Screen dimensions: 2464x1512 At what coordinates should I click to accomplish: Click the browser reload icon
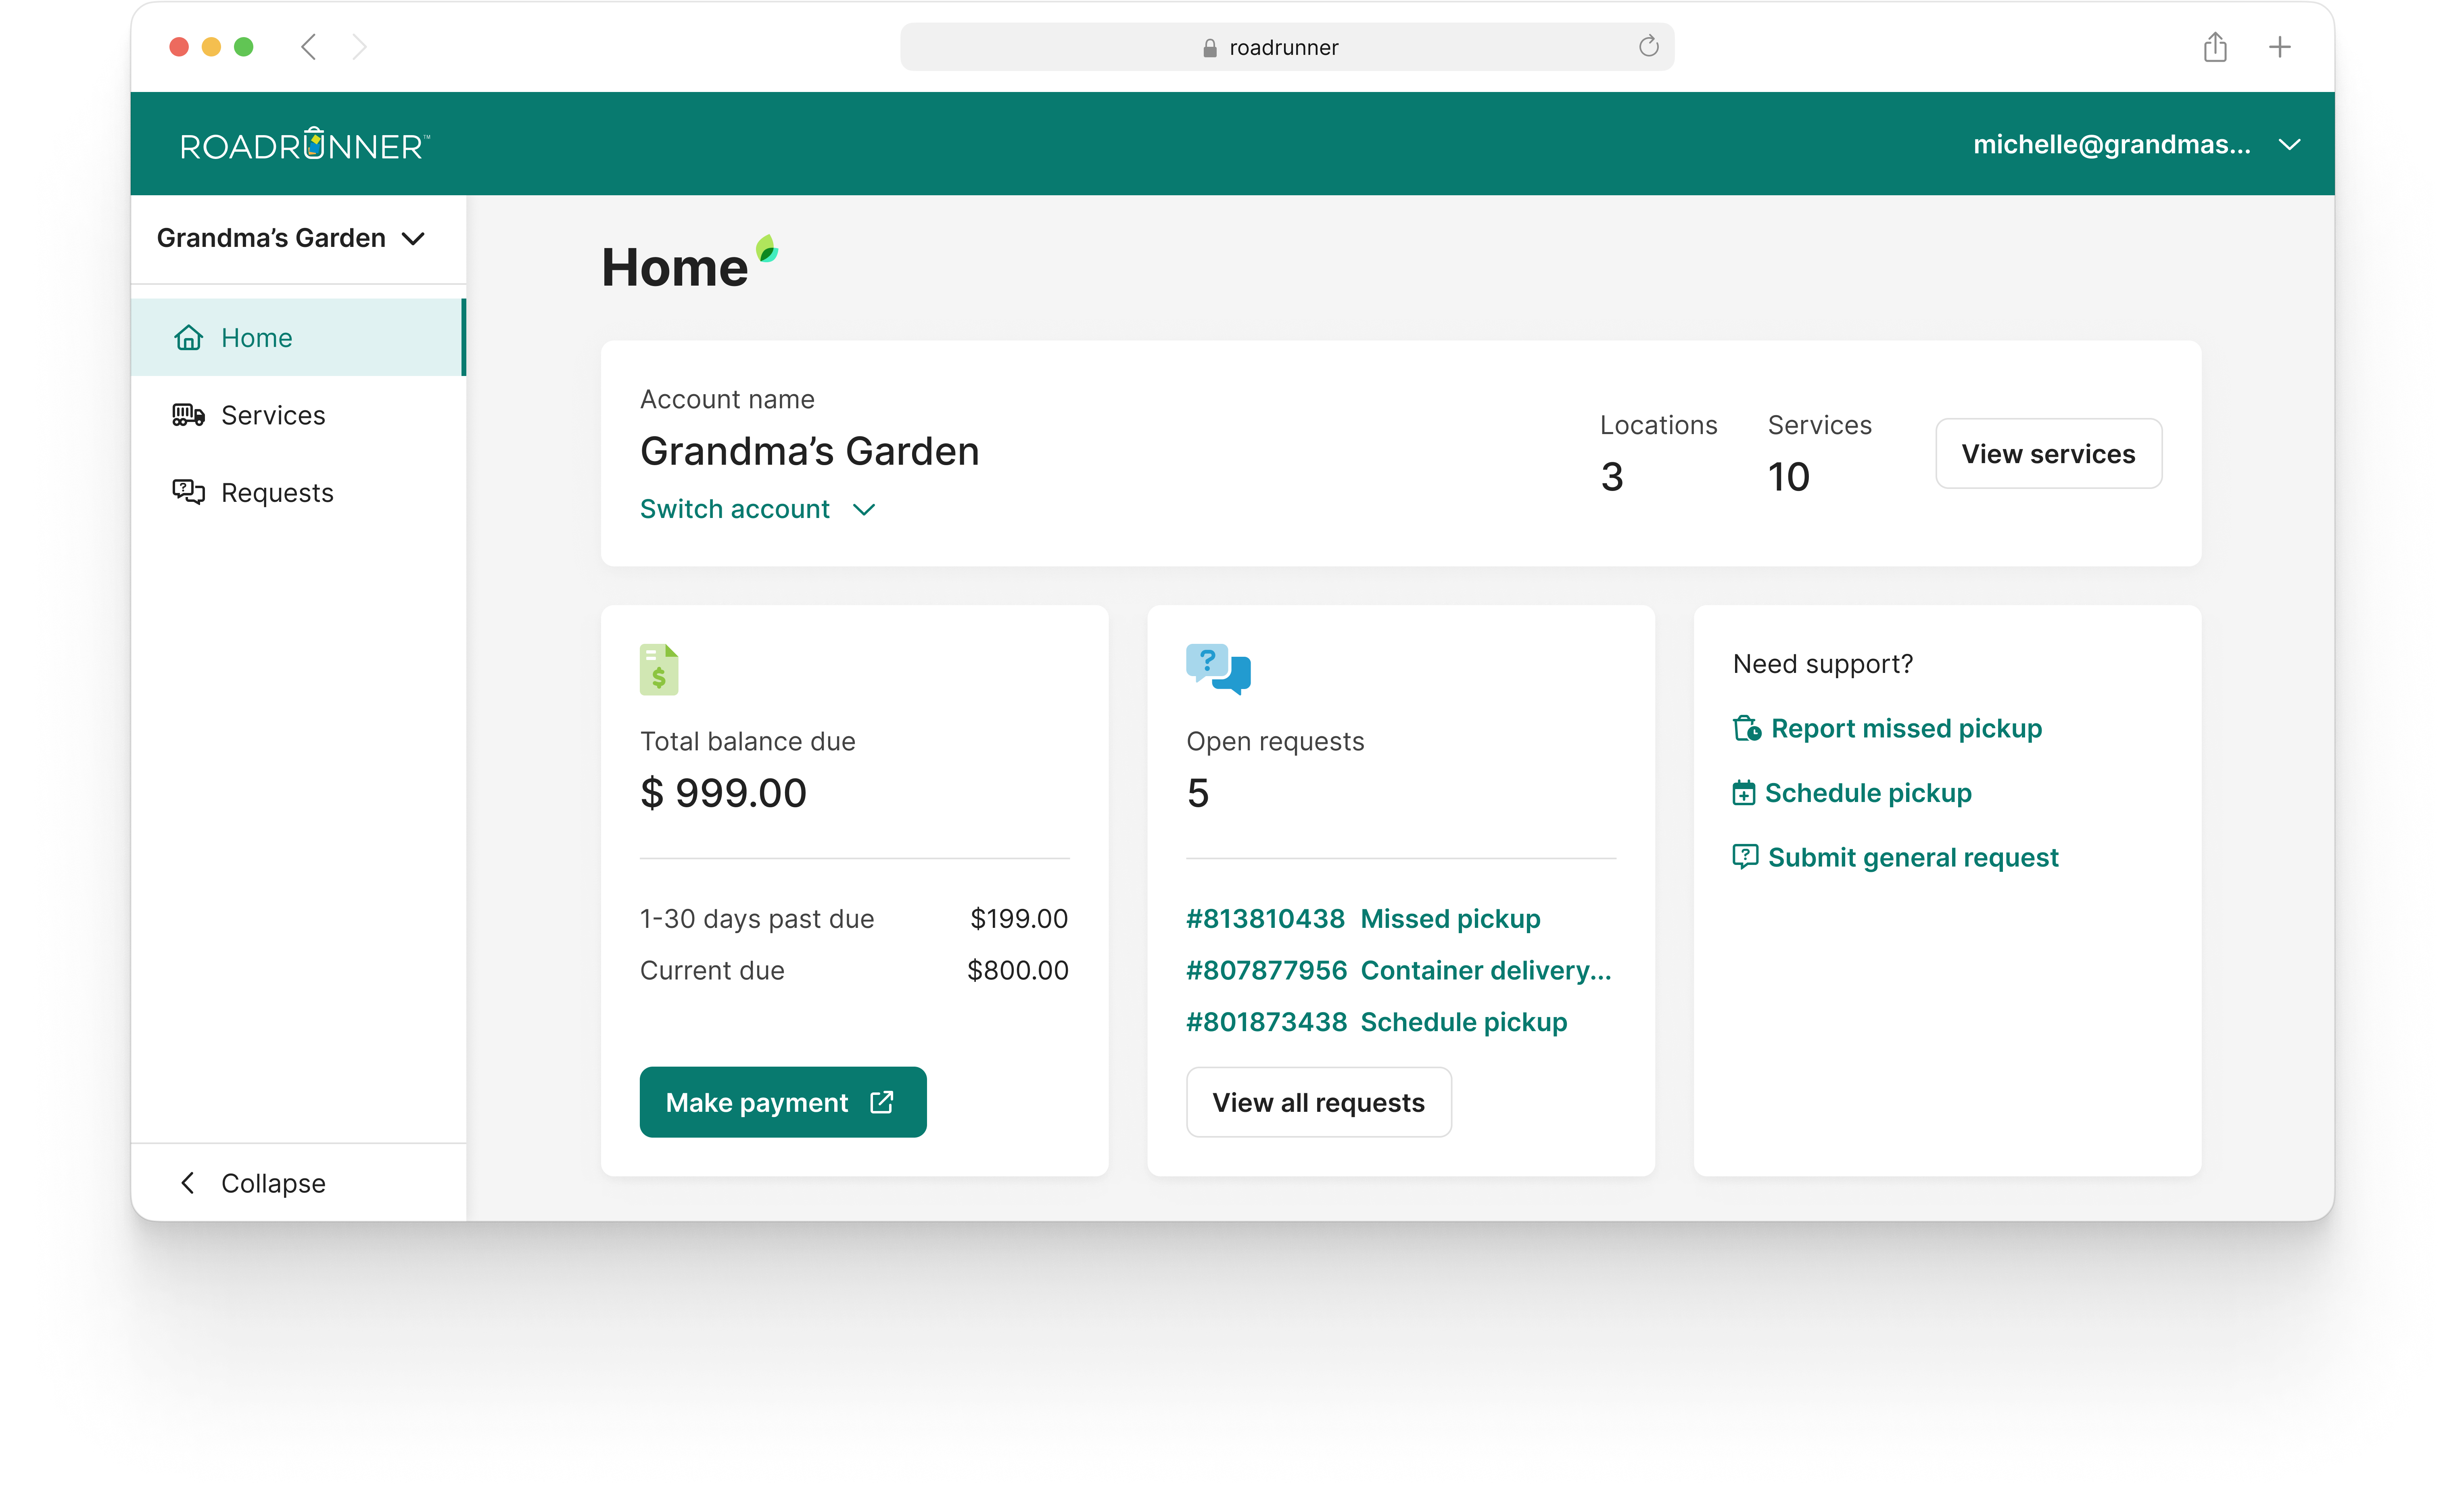pyautogui.click(x=1649, y=46)
